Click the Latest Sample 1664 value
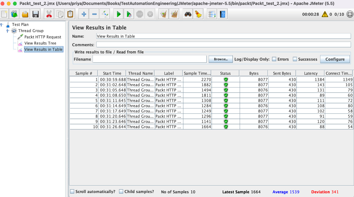 pos(256,192)
